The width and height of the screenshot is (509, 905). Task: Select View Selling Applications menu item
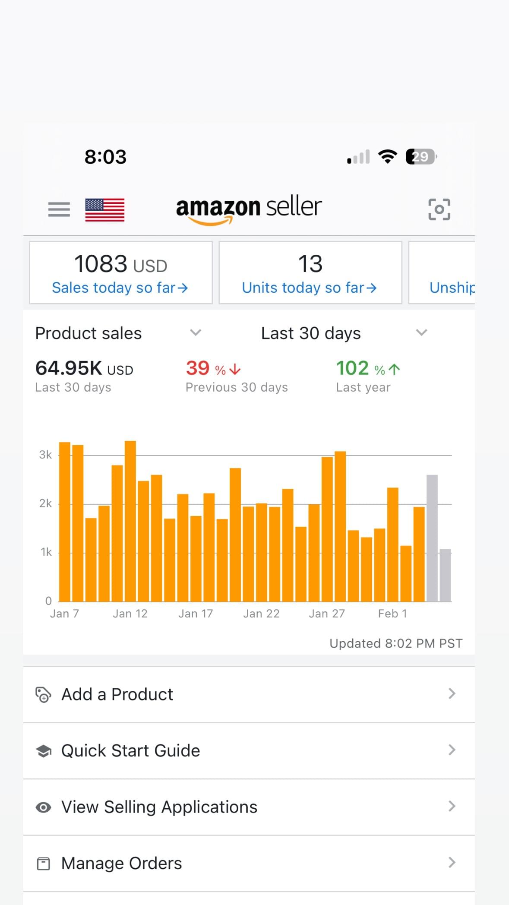pyautogui.click(x=249, y=807)
